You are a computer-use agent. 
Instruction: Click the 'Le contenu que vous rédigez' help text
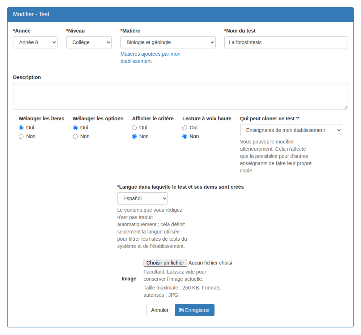point(152,228)
